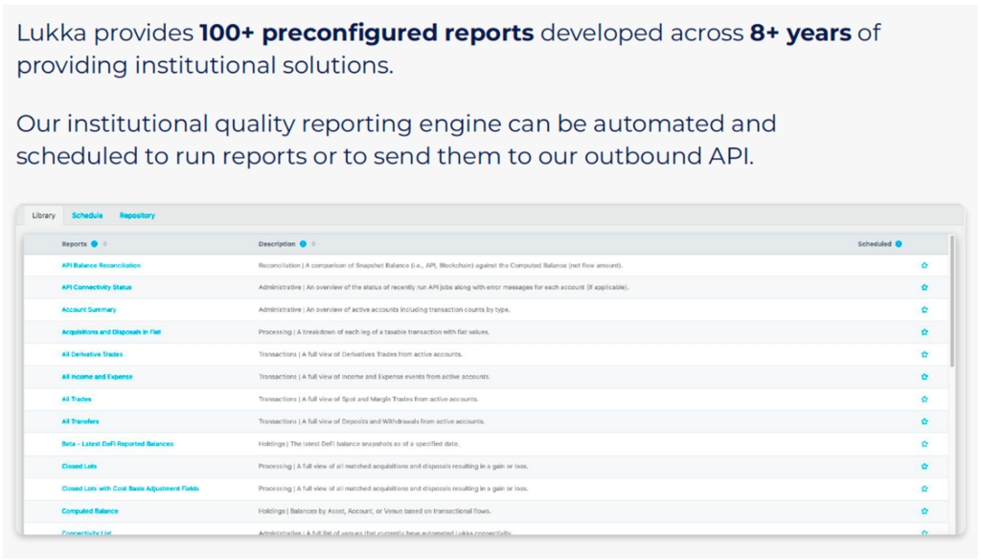Switch to the Schedule tab
This screenshot has width=981, height=560.
(x=87, y=215)
